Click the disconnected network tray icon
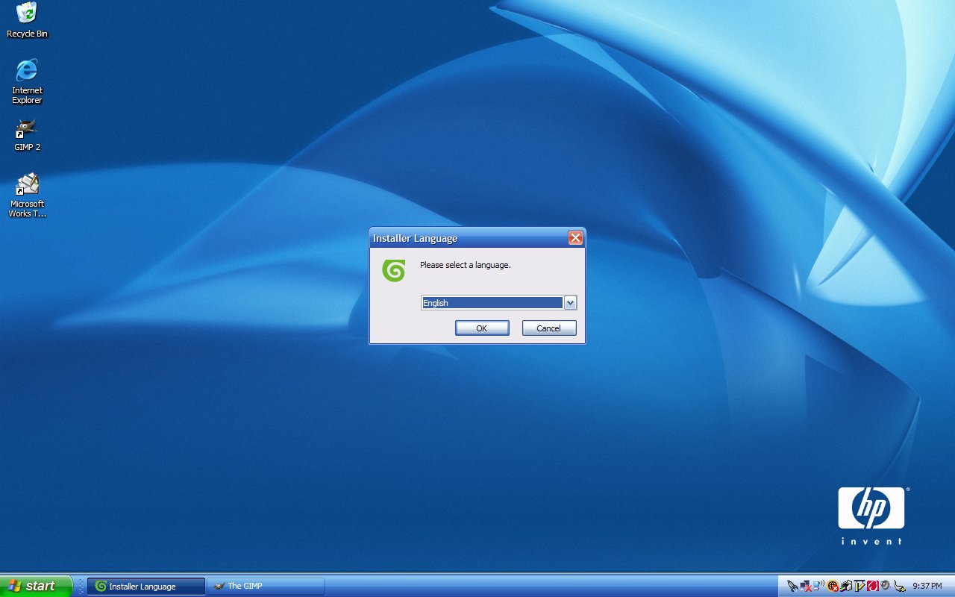The image size is (955, 597). click(806, 586)
